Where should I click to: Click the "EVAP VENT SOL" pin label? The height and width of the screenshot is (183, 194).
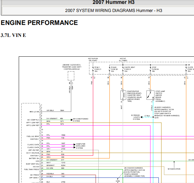point(33,164)
